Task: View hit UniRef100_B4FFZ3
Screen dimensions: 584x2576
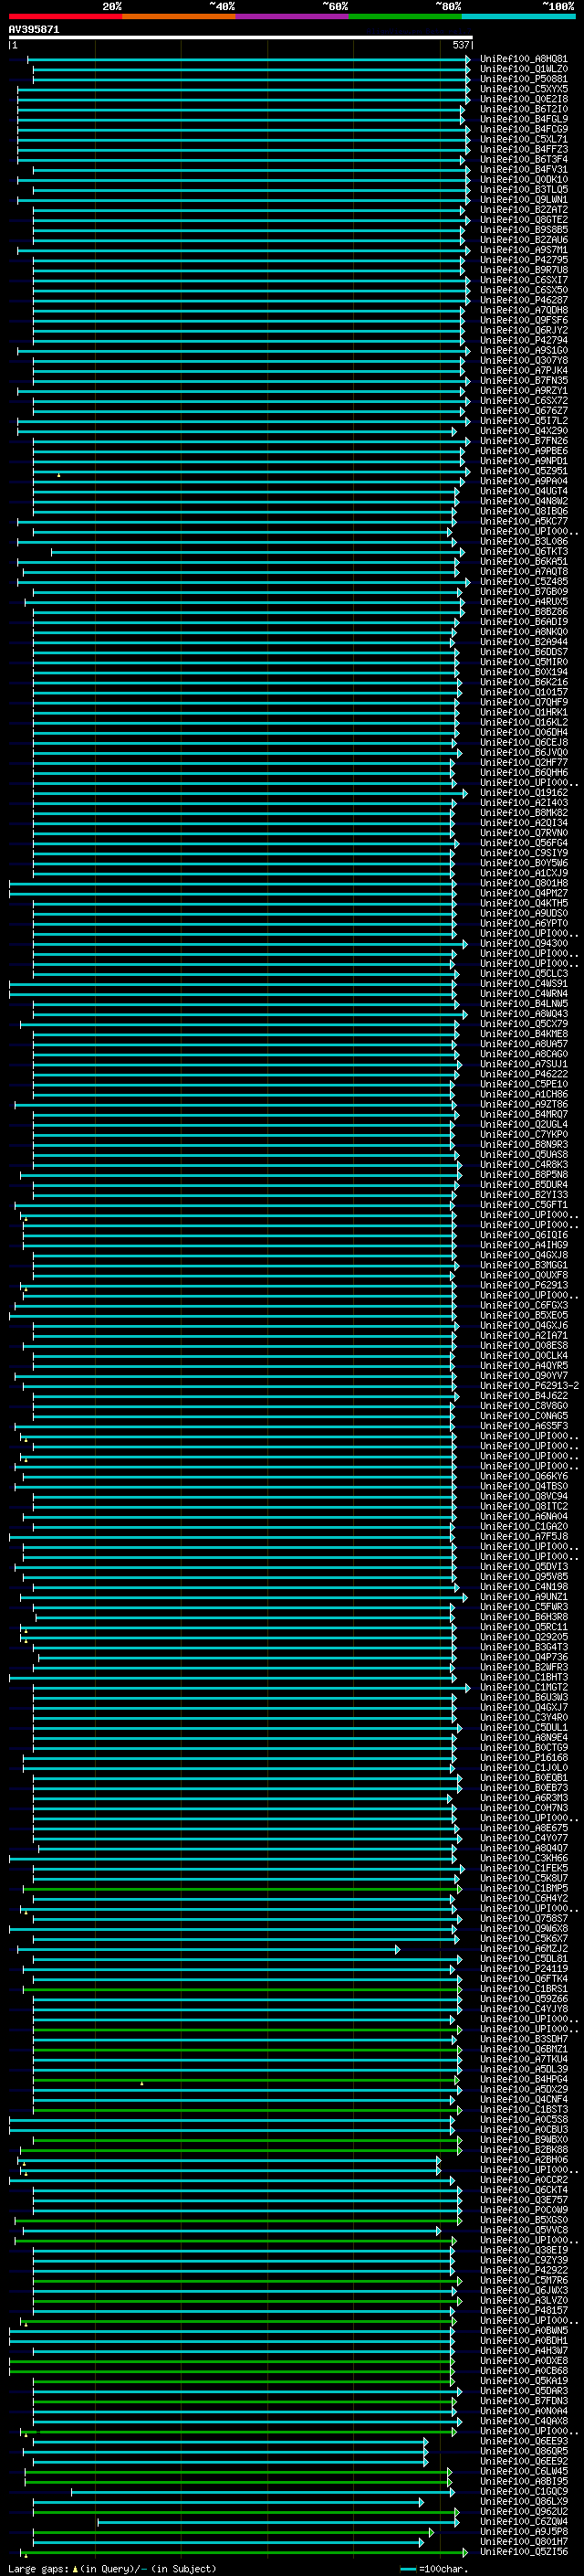Action: click(524, 149)
